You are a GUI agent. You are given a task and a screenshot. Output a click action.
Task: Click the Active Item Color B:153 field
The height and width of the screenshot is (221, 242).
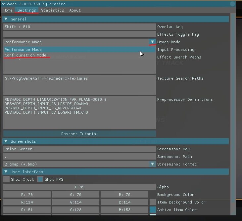pos(124,210)
